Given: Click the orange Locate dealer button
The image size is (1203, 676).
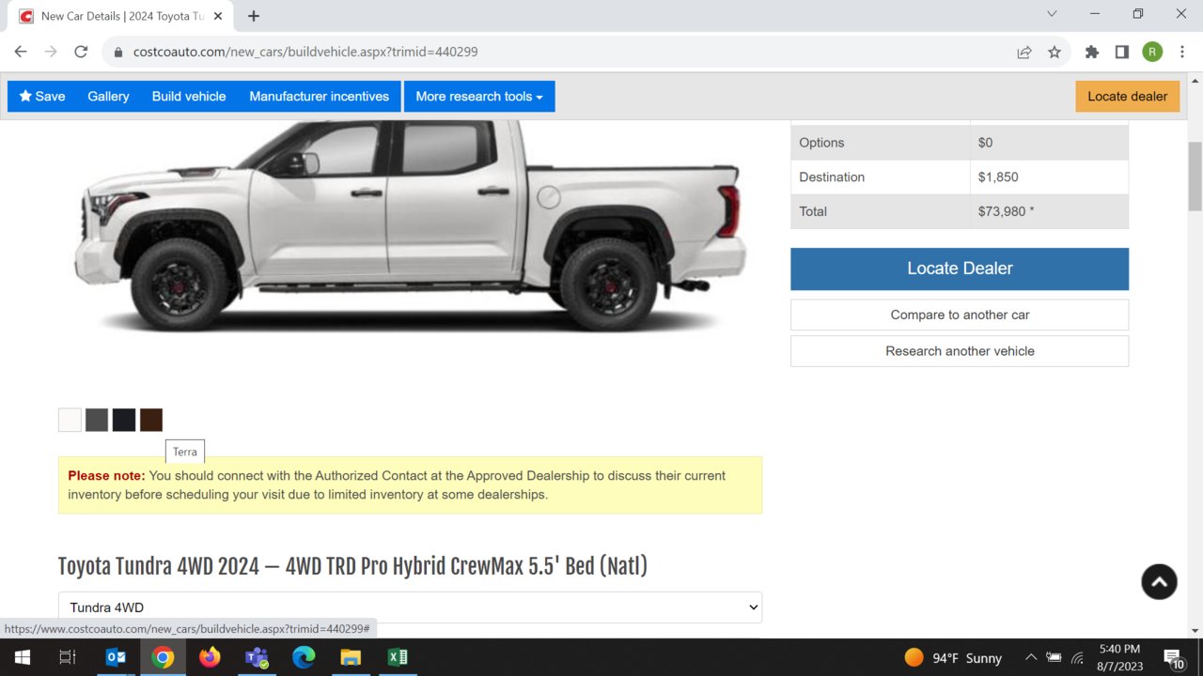Looking at the screenshot, I should tap(1127, 96).
